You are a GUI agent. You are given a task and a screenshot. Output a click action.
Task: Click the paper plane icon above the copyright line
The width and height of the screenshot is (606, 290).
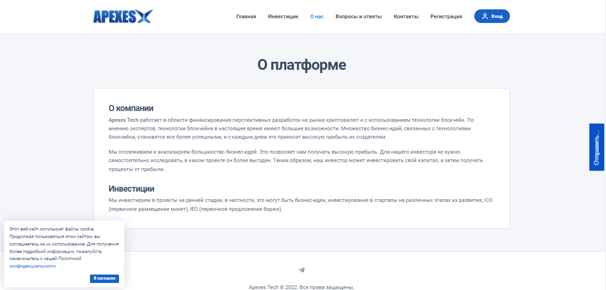tap(302, 270)
